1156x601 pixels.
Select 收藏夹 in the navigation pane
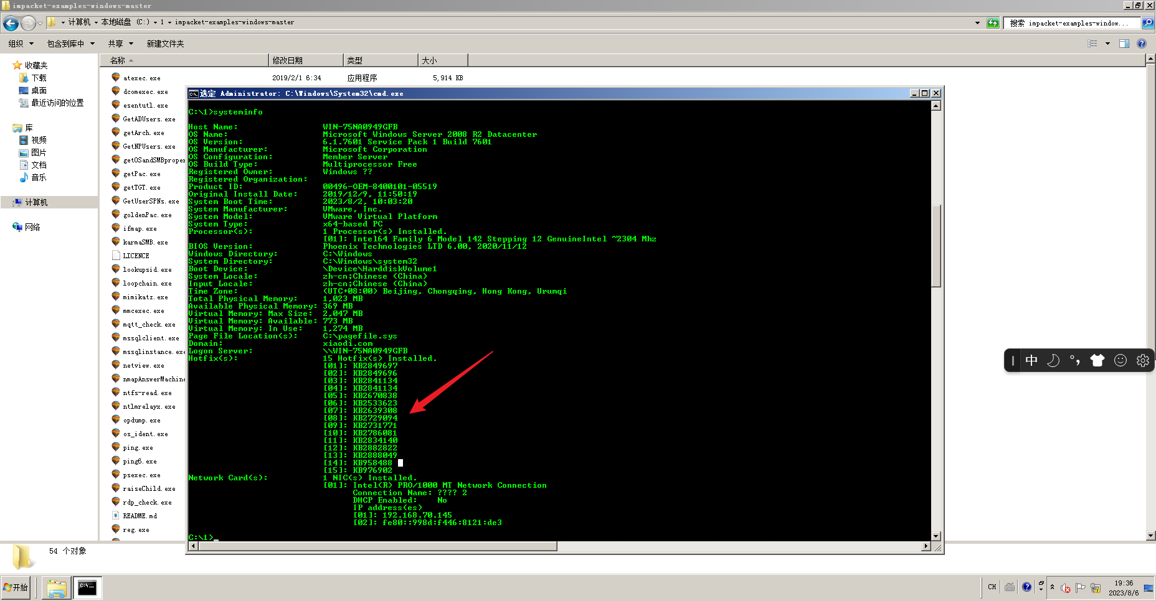point(36,65)
